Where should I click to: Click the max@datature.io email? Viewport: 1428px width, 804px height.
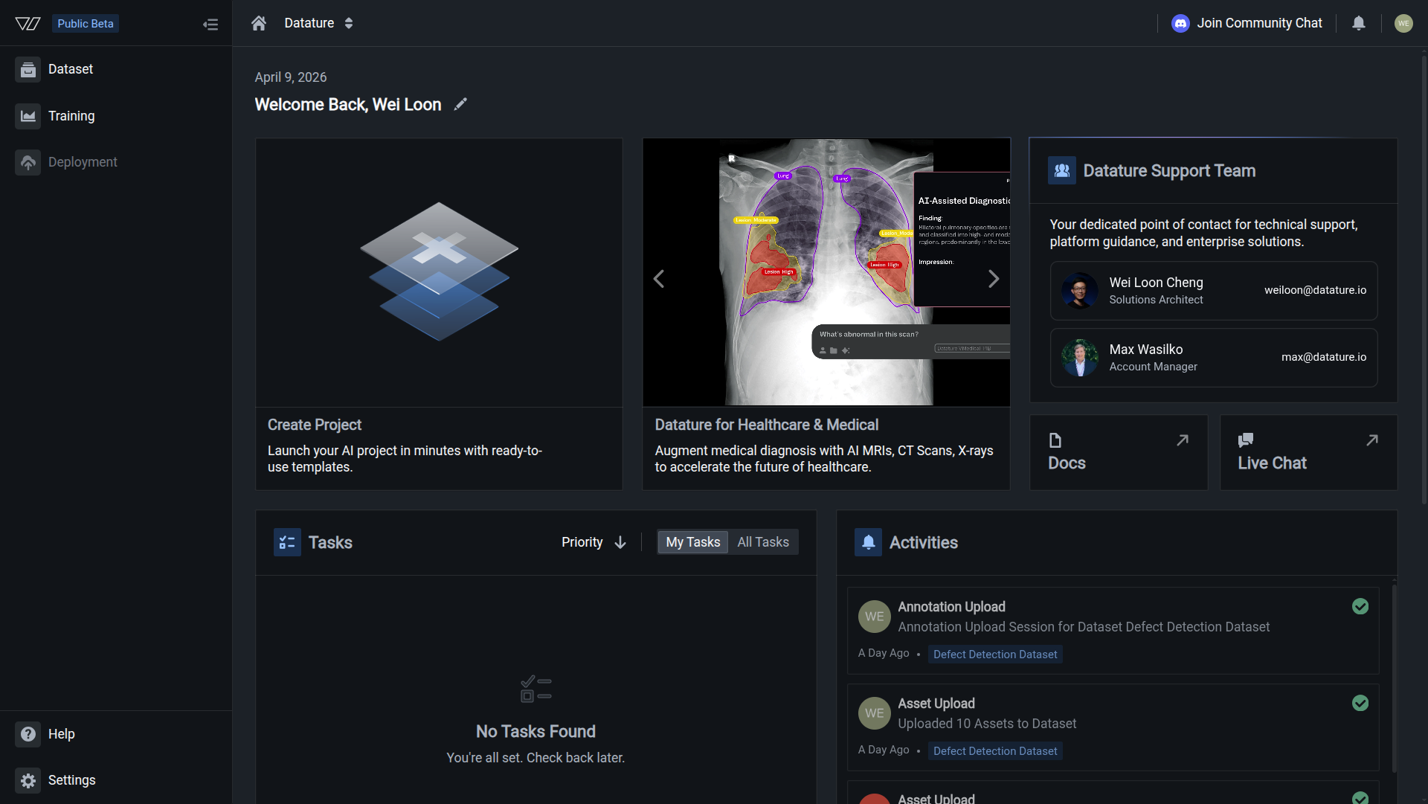[x=1324, y=357]
